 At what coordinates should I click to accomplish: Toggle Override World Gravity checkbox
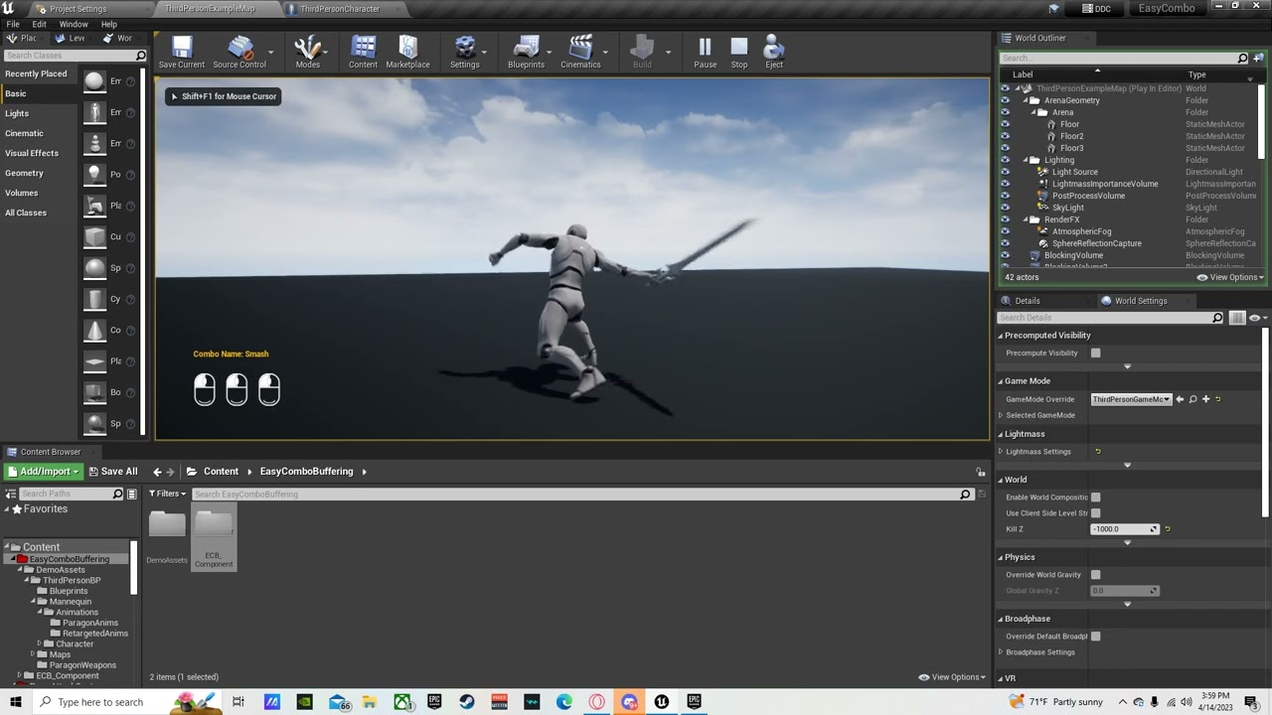pos(1095,575)
